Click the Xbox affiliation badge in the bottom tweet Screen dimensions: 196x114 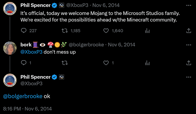62,77
